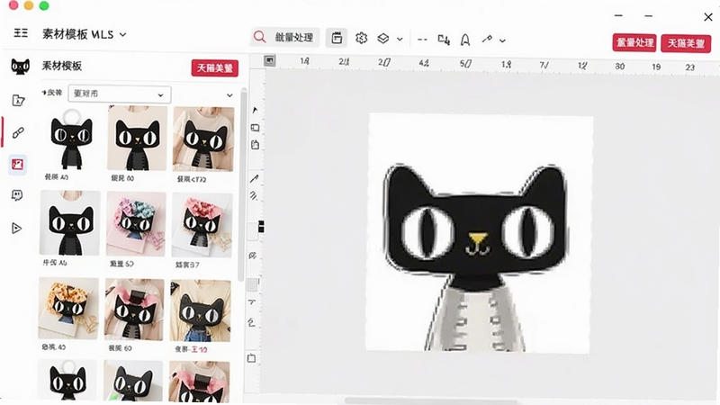
Task: Select first-row right thumbnail with model wearing cat shirt
Action: click(x=203, y=139)
